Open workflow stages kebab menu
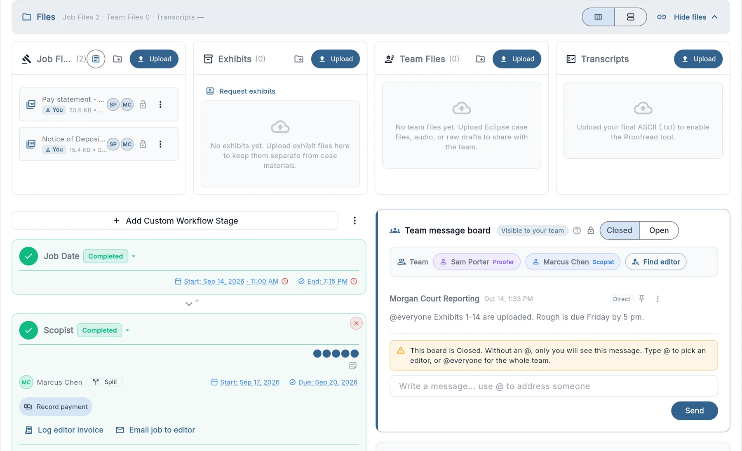Viewport: 742px width, 451px height. tap(355, 221)
